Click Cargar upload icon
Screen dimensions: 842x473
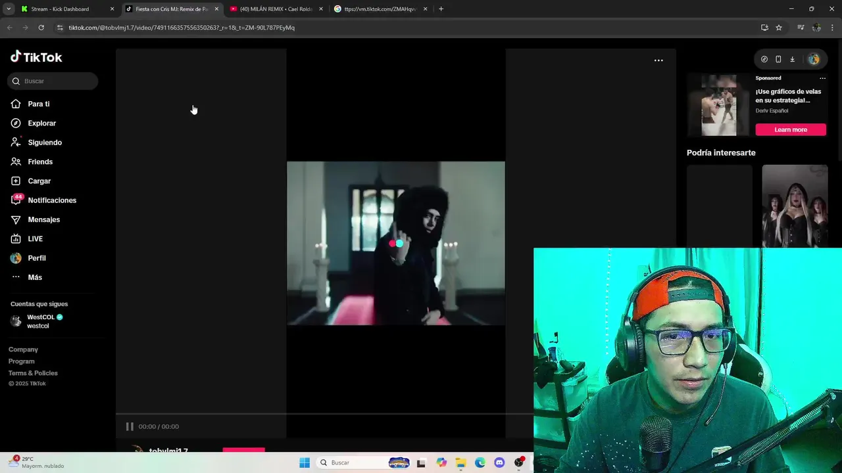(x=16, y=181)
